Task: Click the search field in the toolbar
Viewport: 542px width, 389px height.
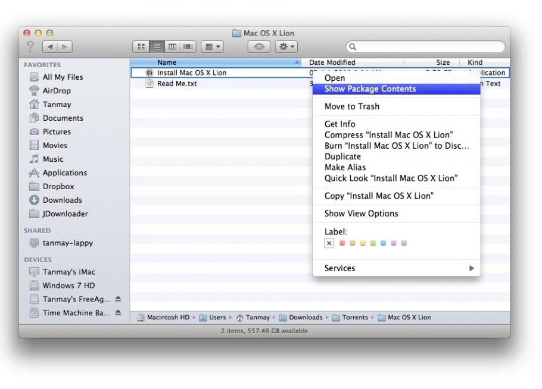Action: pos(425,46)
